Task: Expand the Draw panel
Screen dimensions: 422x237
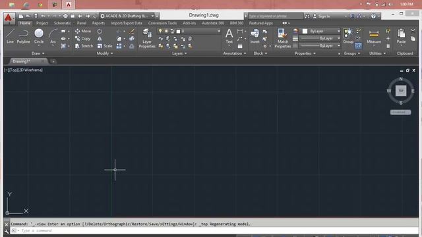Action: pos(38,53)
